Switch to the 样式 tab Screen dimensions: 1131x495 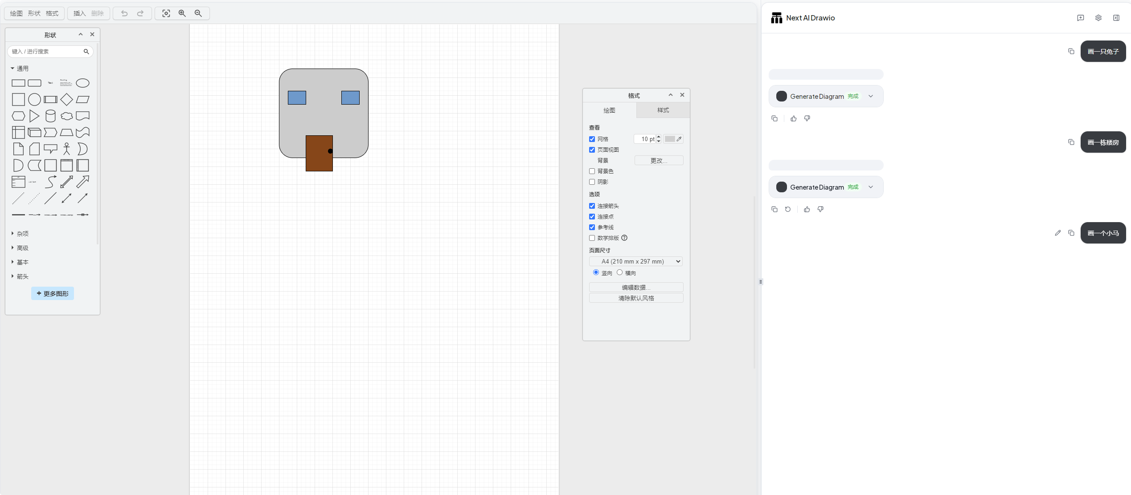click(663, 110)
